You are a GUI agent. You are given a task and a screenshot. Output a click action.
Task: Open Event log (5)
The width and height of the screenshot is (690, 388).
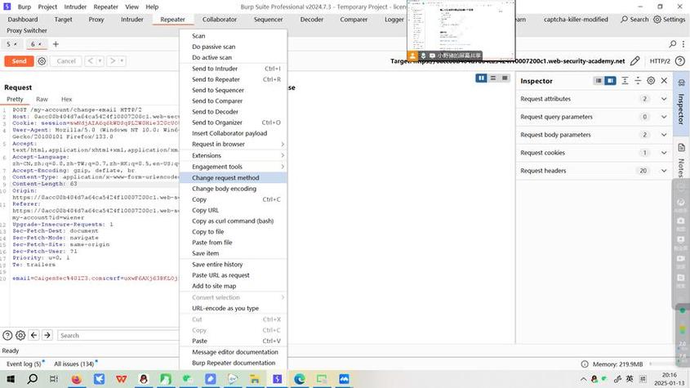(x=24, y=364)
